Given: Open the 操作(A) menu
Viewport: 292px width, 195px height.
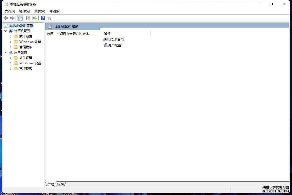Looking at the screenshot, I should [x=25, y=12].
